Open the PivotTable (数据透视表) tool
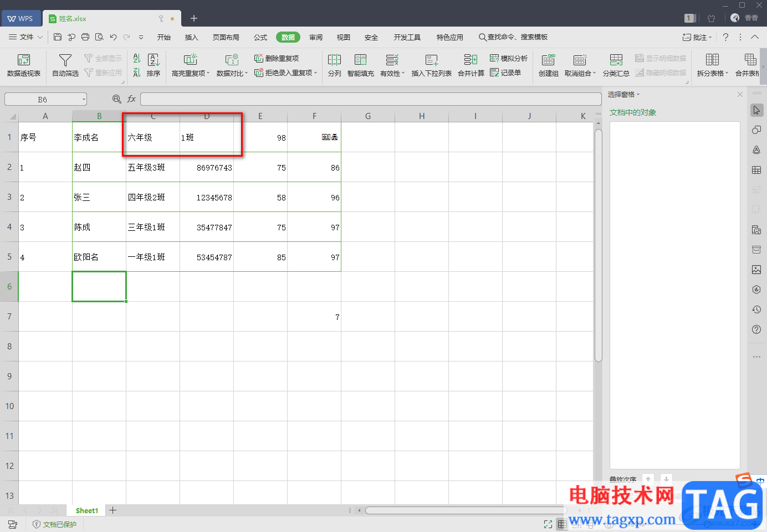This screenshot has height=532, width=767. [x=23, y=65]
